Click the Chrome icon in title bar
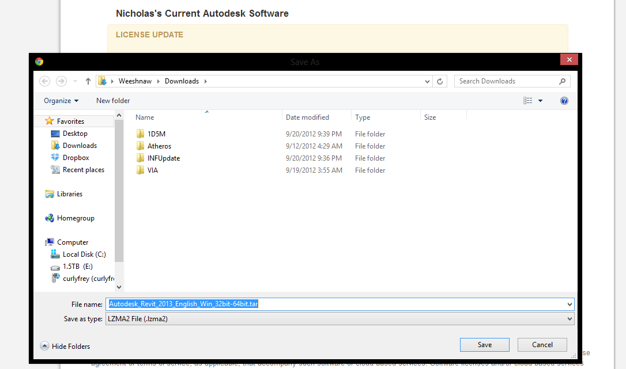This screenshot has width=626, height=369. pyautogui.click(x=39, y=62)
